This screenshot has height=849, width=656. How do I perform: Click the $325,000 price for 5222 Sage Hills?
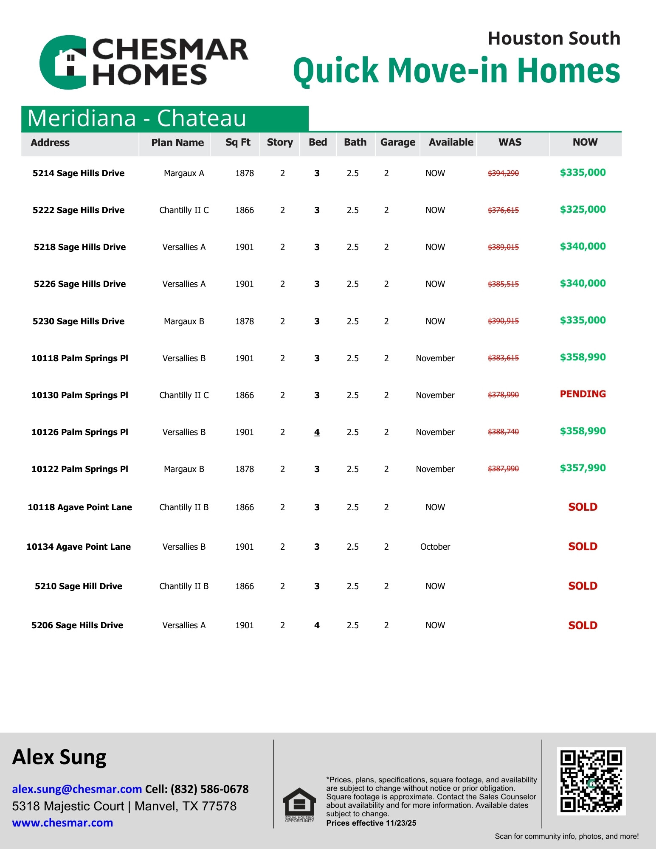tap(583, 210)
